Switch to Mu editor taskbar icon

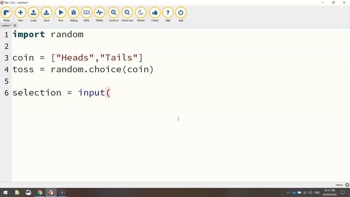(51, 192)
